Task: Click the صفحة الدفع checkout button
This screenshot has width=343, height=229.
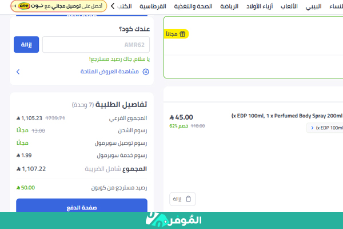Action: pyautogui.click(x=82, y=206)
